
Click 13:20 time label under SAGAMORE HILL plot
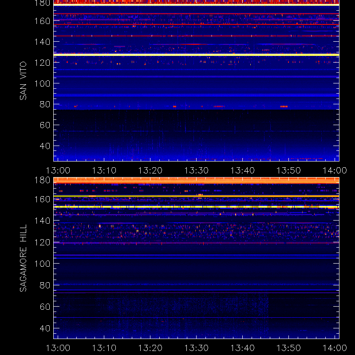pyautogui.click(x=150, y=348)
